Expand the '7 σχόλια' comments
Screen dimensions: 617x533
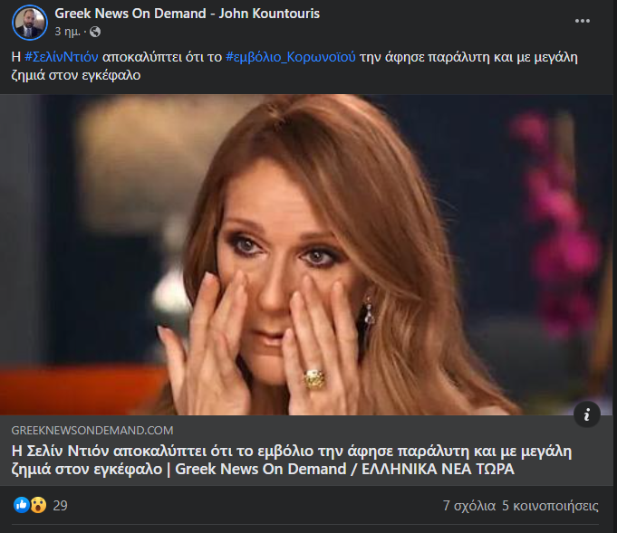[x=469, y=506]
